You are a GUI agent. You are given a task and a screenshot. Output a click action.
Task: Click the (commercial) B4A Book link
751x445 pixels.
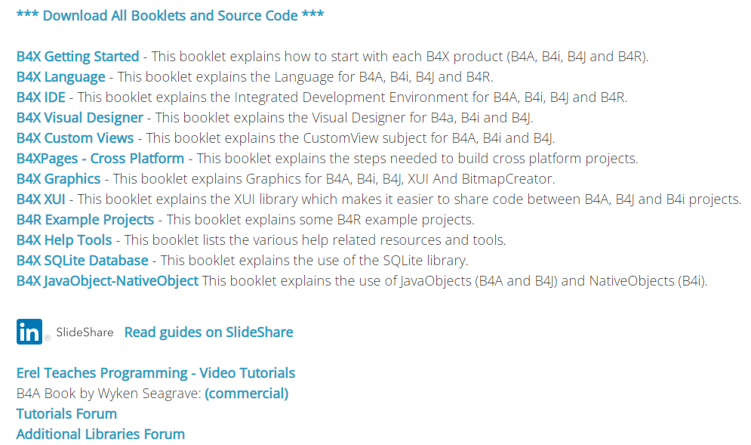[247, 393]
